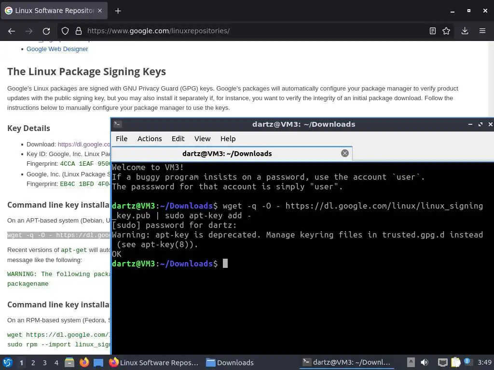
Task: Open terminal File menu
Action: [x=122, y=139]
